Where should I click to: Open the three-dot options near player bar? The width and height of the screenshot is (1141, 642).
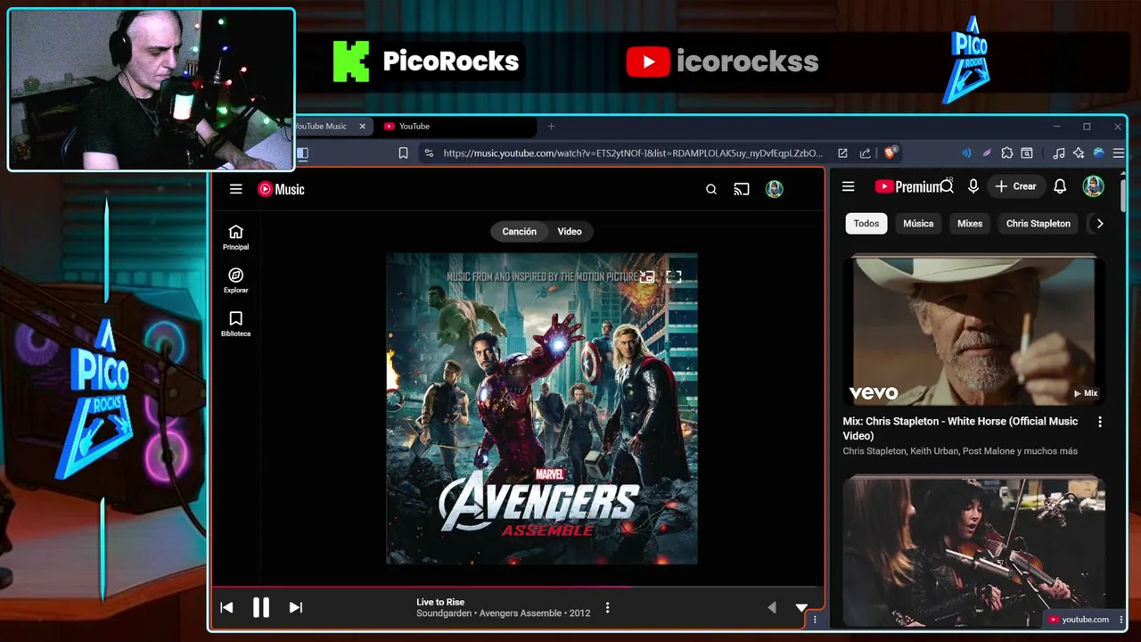click(x=814, y=620)
